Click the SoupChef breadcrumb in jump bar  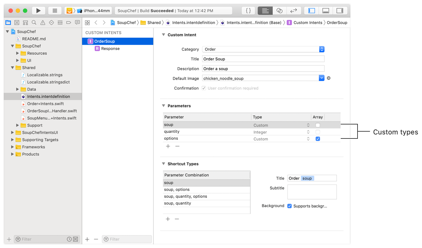[x=123, y=22]
